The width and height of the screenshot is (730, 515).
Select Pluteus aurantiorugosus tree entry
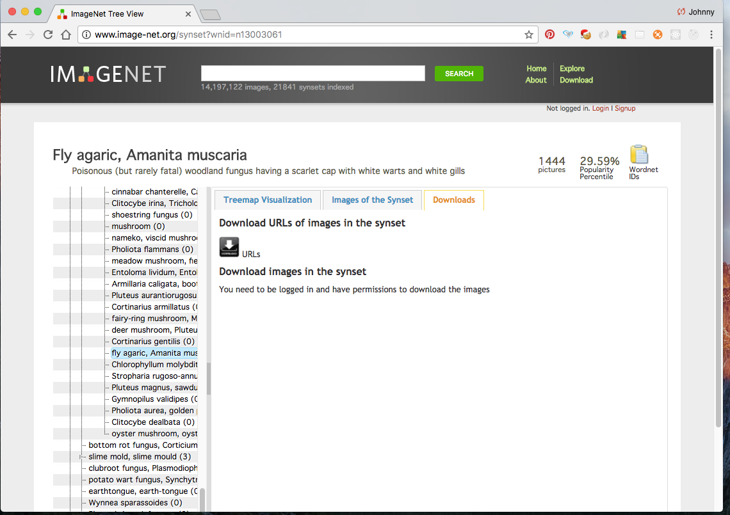(154, 296)
